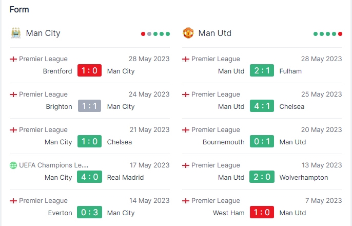Open Man City 4:0 Real Madrid score
Image resolution: width=352 pixels, height=226 pixels.
coord(89,177)
